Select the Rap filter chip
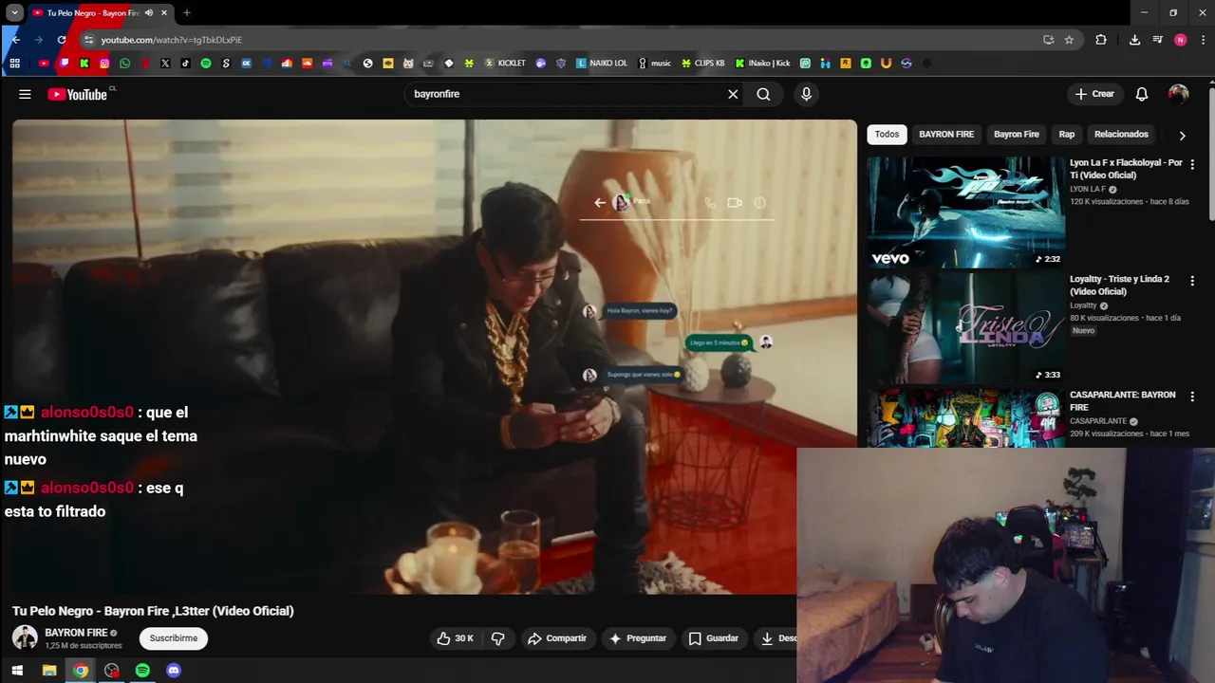Image resolution: width=1215 pixels, height=683 pixels. click(1067, 134)
